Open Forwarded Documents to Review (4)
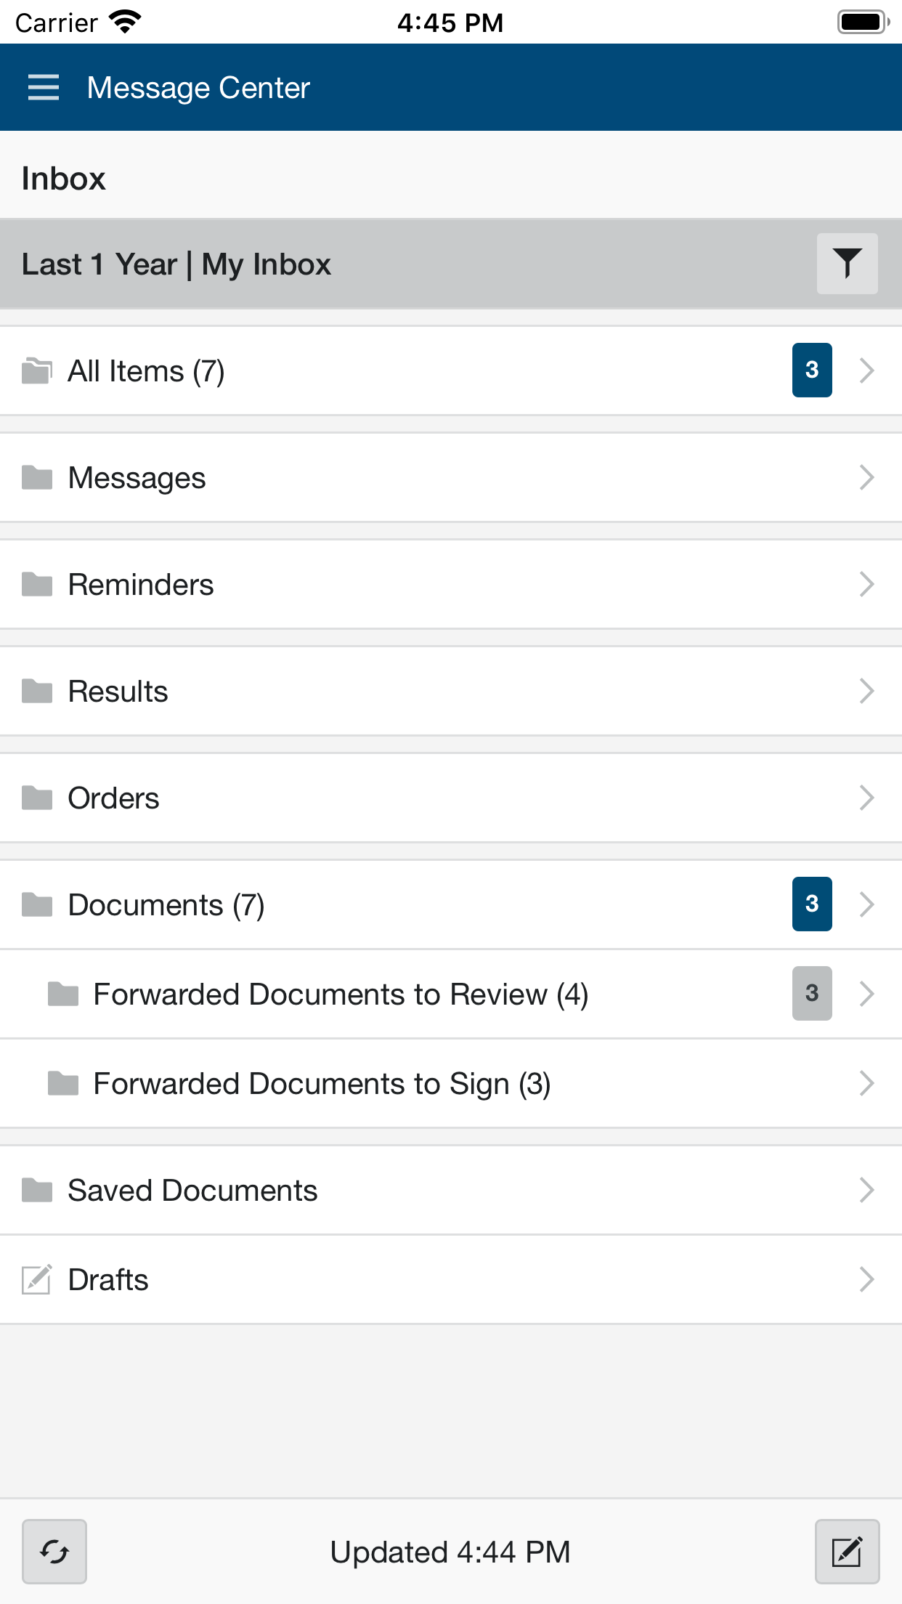 (341, 995)
